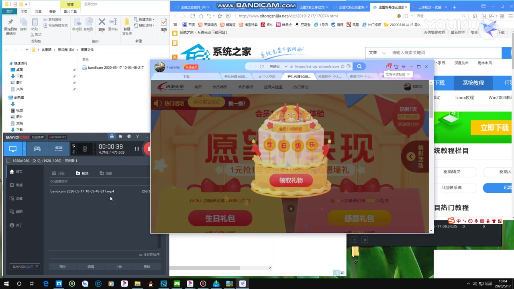The height and width of the screenshot is (289, 514).
Task: Open Bandicam help question mark
Action: pyautogui.click(x=137, y=136)
